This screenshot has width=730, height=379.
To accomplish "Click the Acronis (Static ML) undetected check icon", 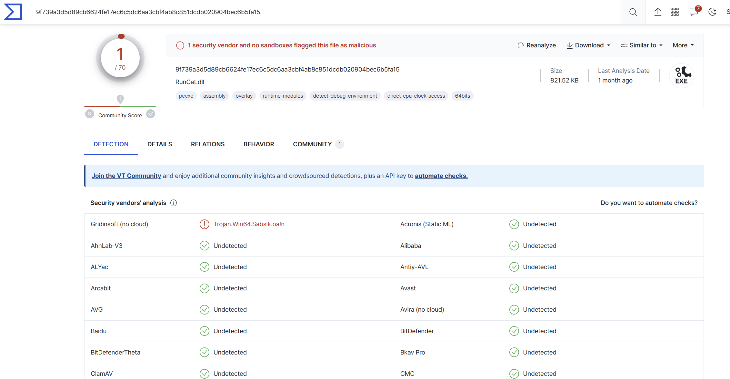I will click(x=514, y=224).
